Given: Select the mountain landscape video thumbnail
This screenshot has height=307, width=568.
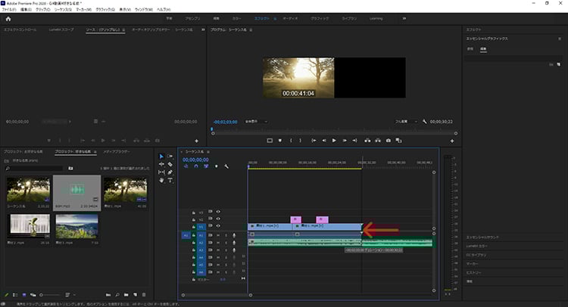Looking at the screenshot, I should (x=76, y=226).
